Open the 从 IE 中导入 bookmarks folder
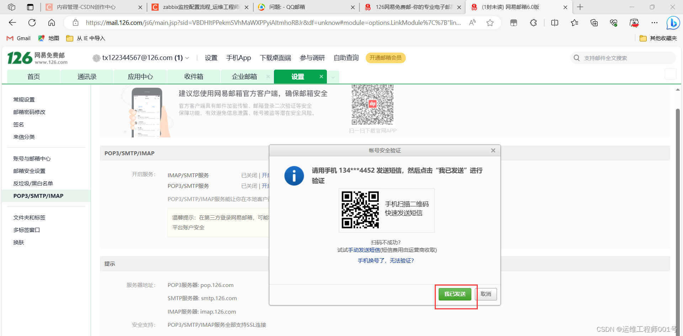 86,38
